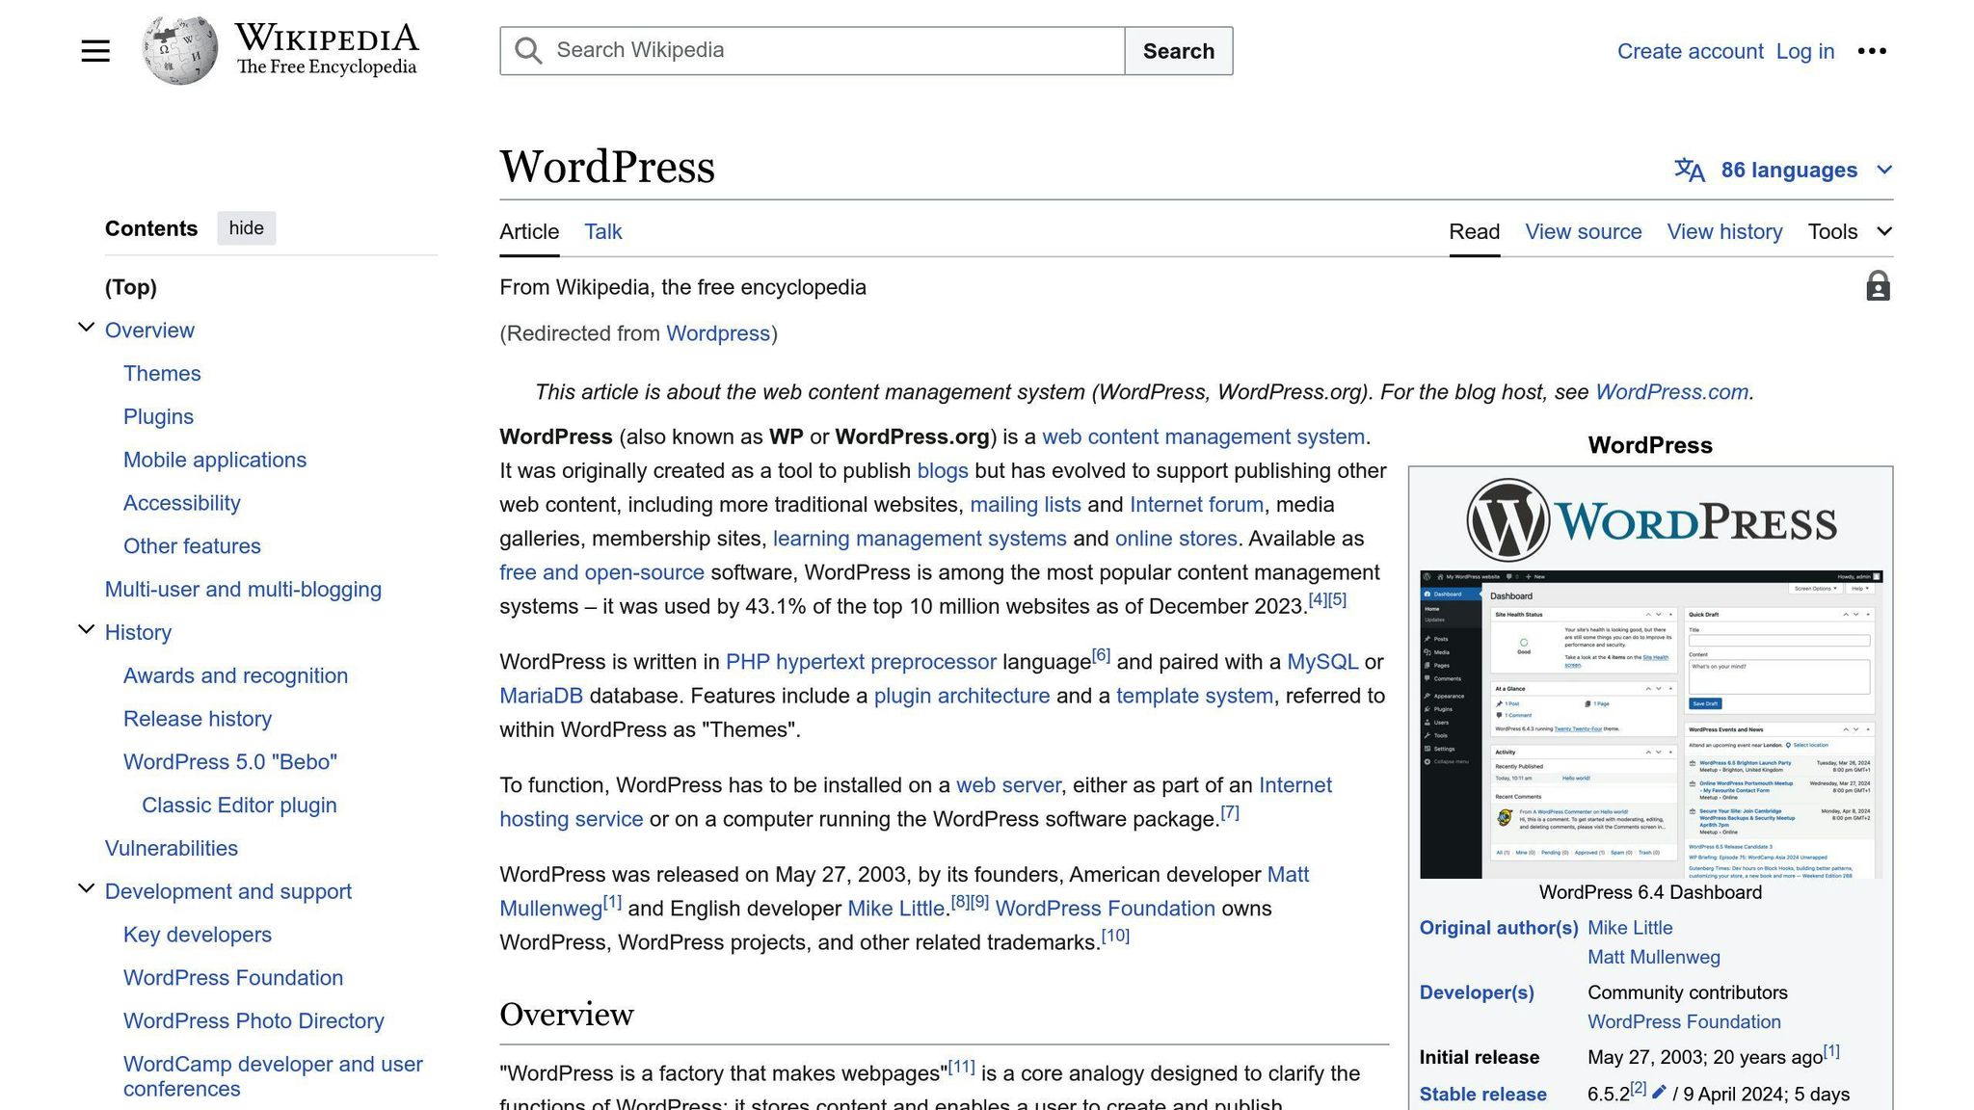Go to WordPress Photo Directory in contents
Viewport: 1974px width, 1110px height.
pyautogui.click(x=253, y=1021)
